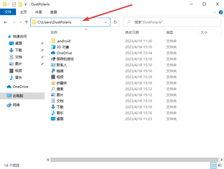224x169 pixels.
Task: Click the date 2023/4/19 11:30
Action: pos(139,41)
